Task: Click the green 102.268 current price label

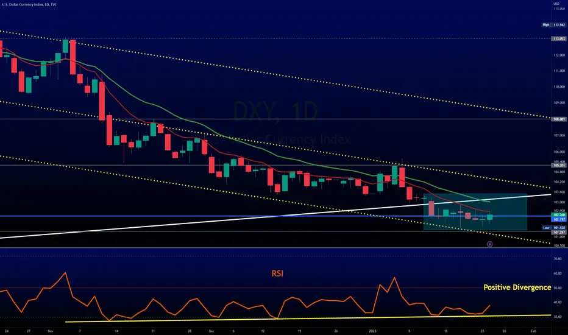Action: coord(559,215)
